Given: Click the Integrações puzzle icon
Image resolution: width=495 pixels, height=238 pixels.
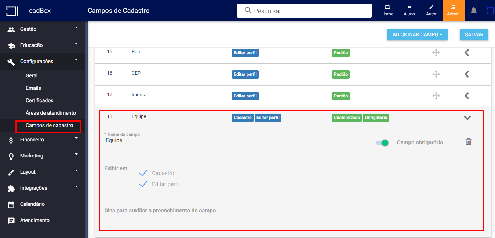Looking at the screenshot, I should (x=11, y=188).
